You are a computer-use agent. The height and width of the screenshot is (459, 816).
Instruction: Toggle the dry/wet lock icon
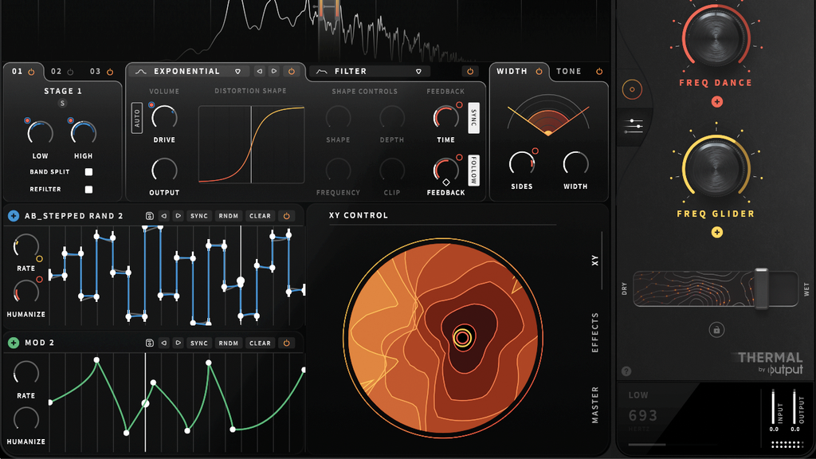pyautogui.click(x=716, y=330)
